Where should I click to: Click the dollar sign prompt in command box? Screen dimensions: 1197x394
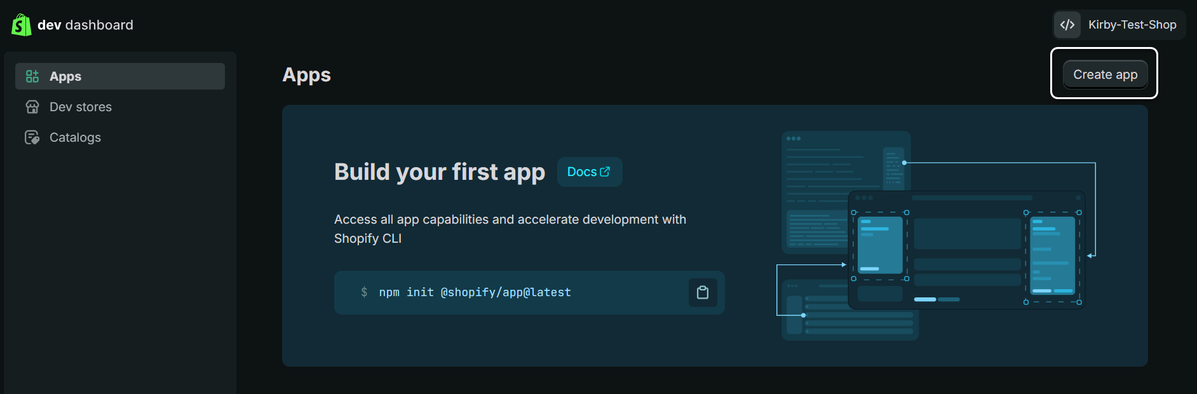[x=364, y=292]
